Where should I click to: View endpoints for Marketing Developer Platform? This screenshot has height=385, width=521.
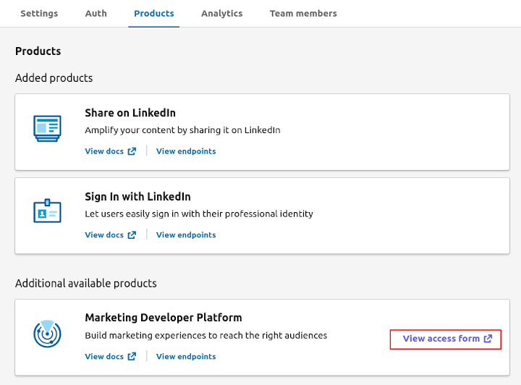[x=186, y=357]
